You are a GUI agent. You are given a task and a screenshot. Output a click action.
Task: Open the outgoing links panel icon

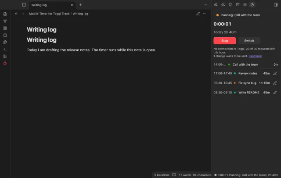pos(223,5)
